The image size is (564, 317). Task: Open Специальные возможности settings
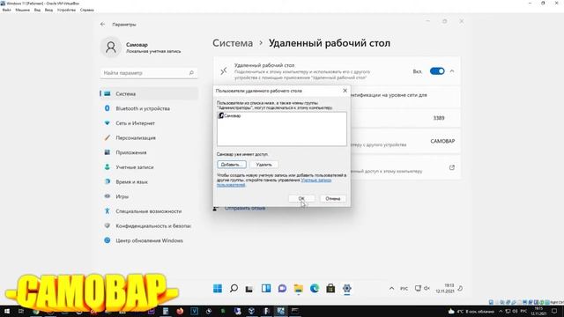[x=149, y=211]
